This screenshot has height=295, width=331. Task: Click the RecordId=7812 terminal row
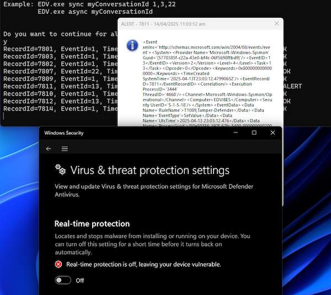click(x=60, y=101)
